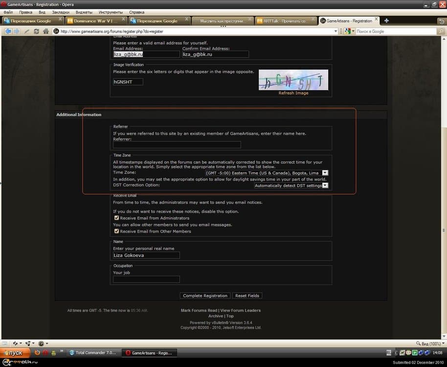Open the DST Correction Option dropdown
Screen dimensions: 447x367
[x=291, y=185]
